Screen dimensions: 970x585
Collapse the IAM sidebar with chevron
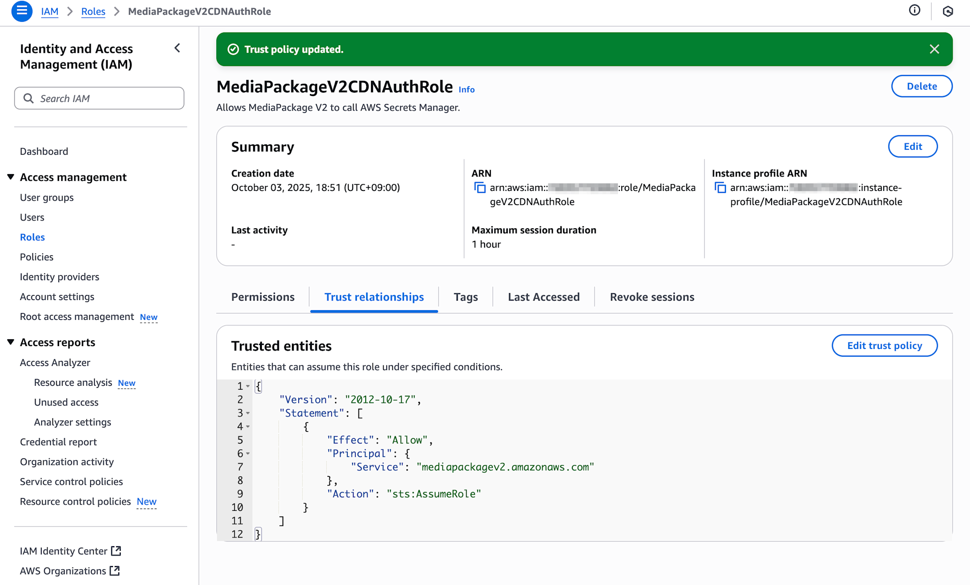[x=178, y=48]
